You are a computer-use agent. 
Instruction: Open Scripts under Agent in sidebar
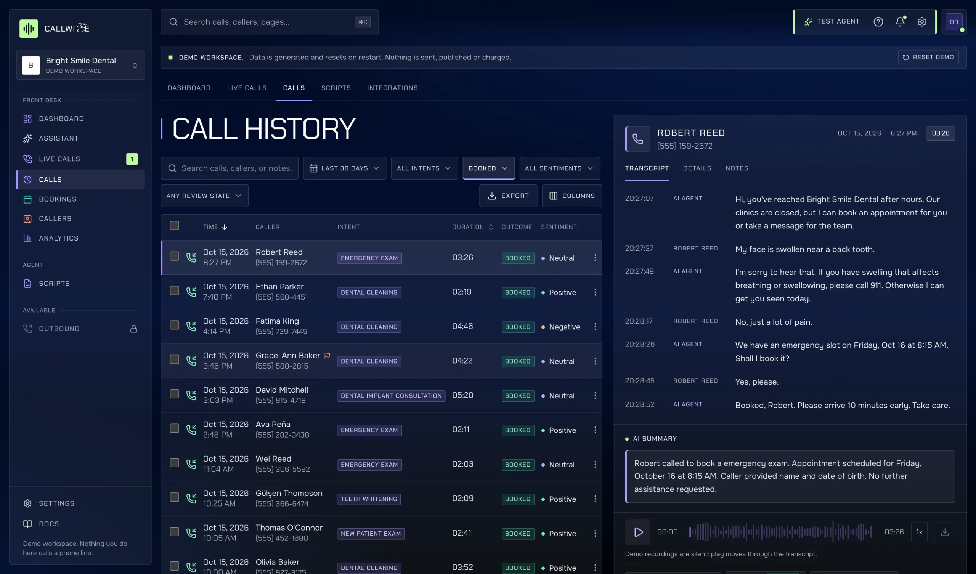coord(80,283)
